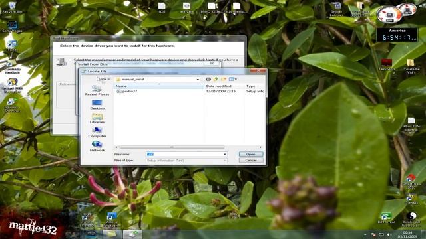
Task: Click Cancel in Locate File dialog
Action: 251,161
